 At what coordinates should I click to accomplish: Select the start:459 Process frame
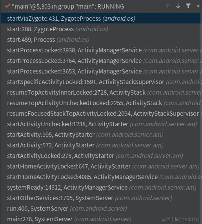click(x=100, y=40)
